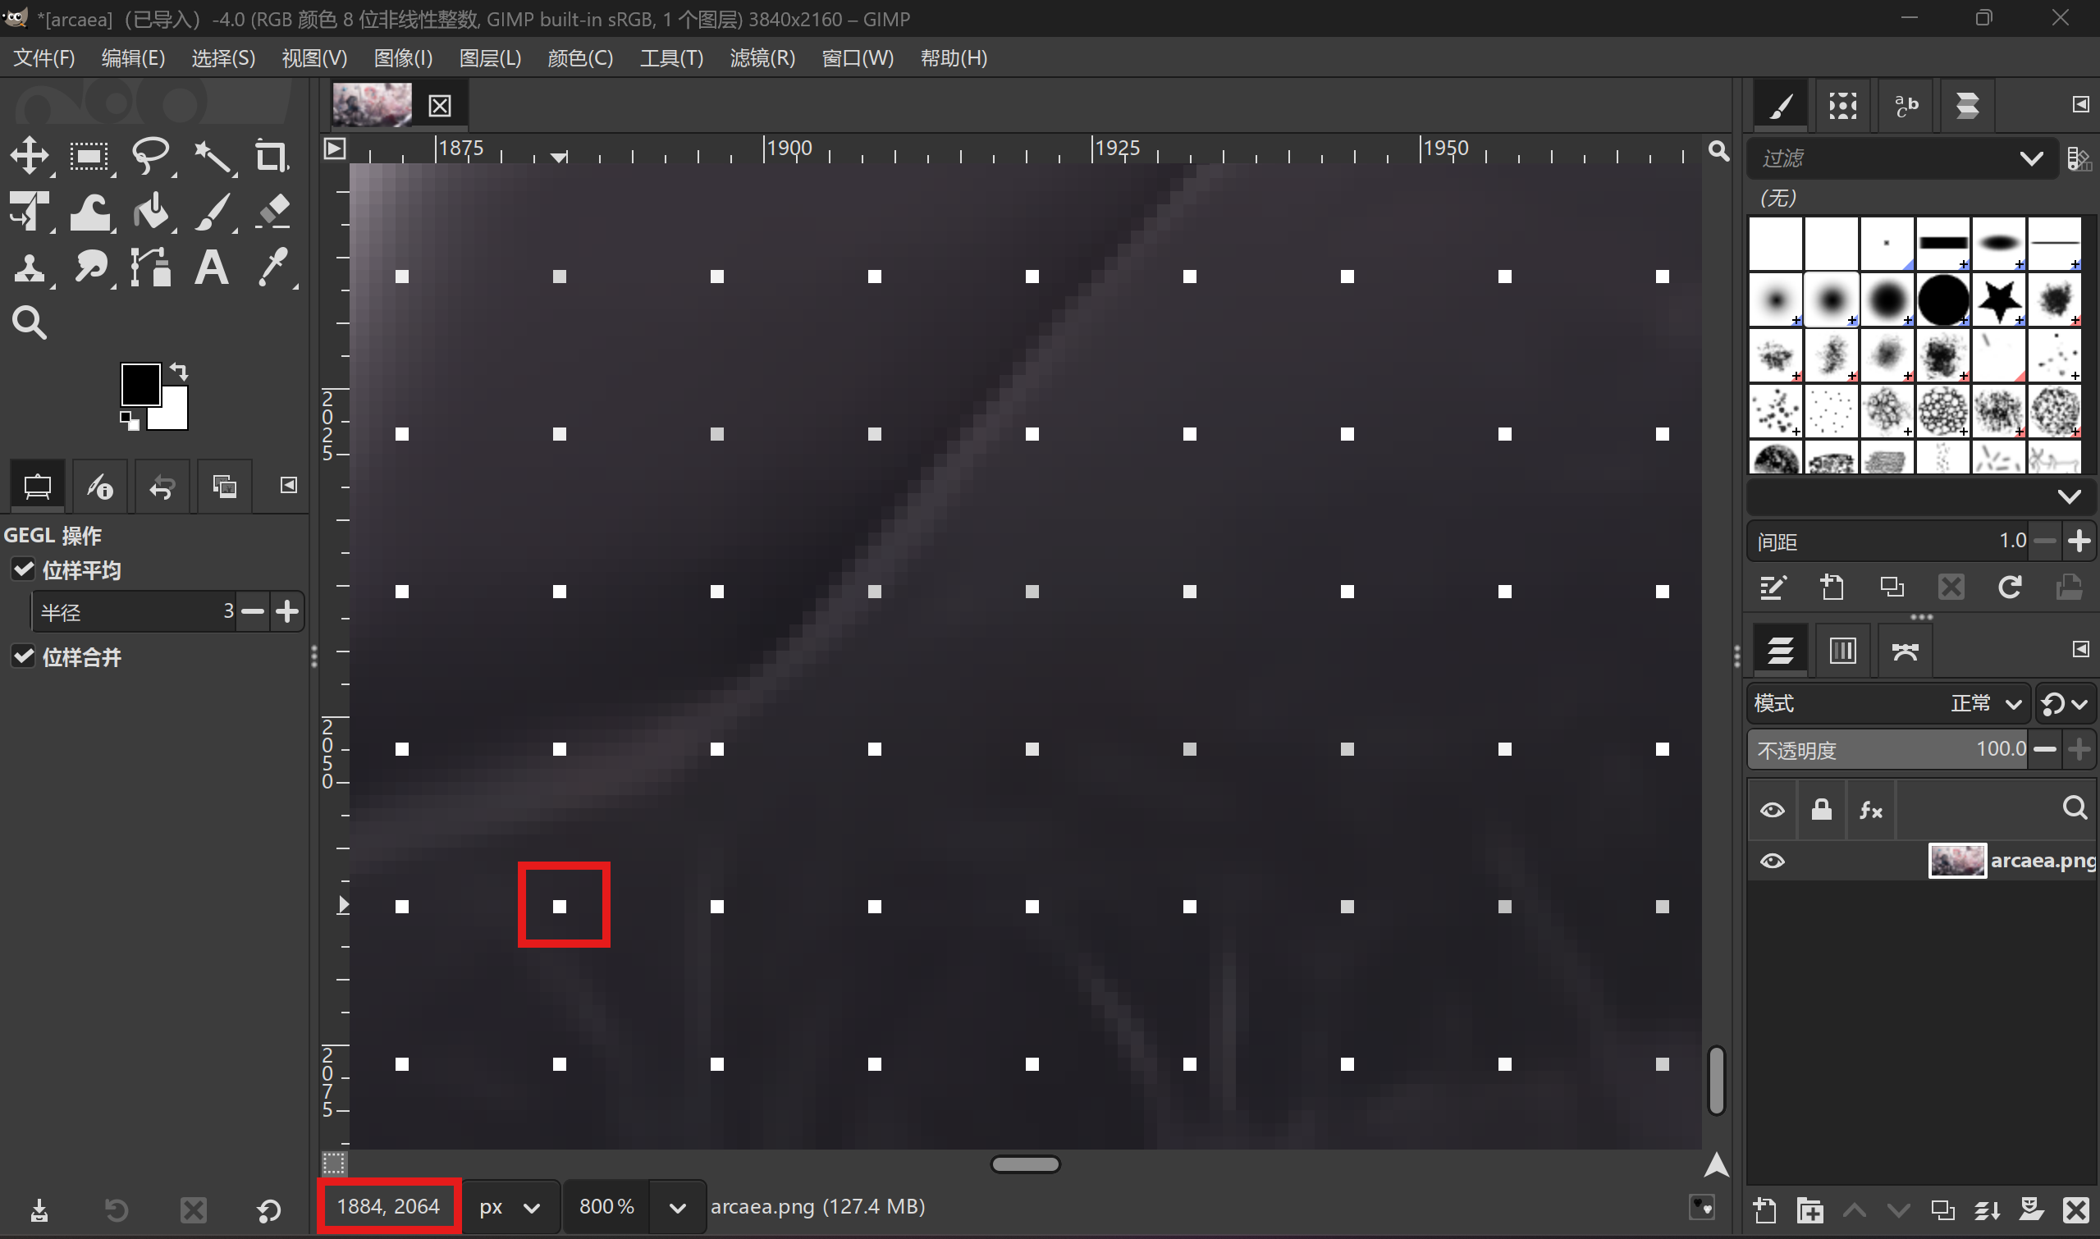Increase the brush 间距 spacing
Viewport: 2100px width, 1239px height.
2079,541
